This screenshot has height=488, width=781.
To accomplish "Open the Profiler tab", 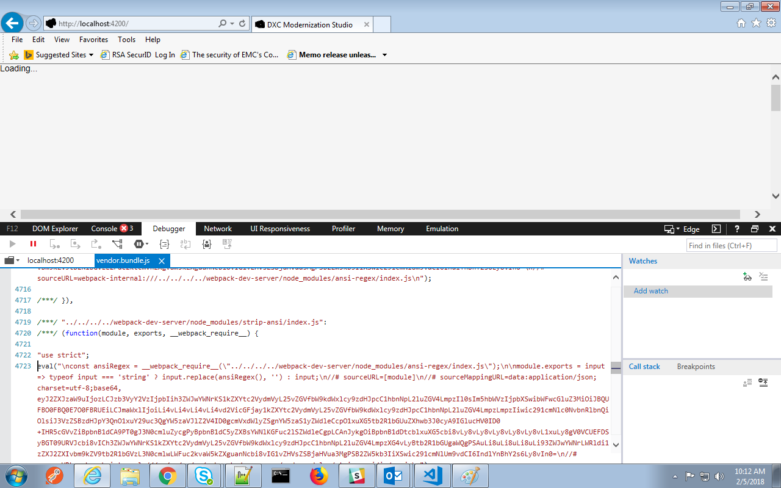I will [344, 229].
